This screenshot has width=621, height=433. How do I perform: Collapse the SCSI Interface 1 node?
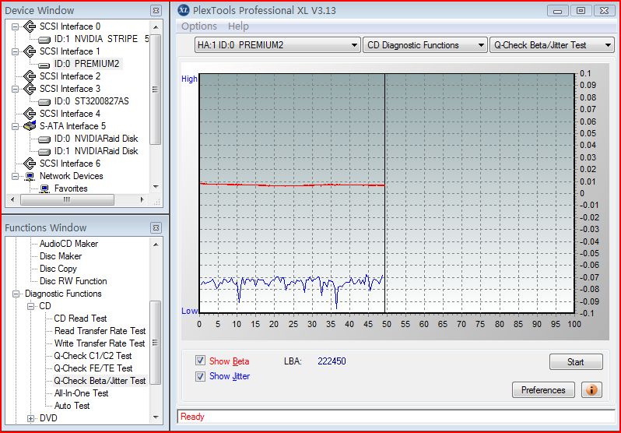pyautogui.click(x=16, y=52)
